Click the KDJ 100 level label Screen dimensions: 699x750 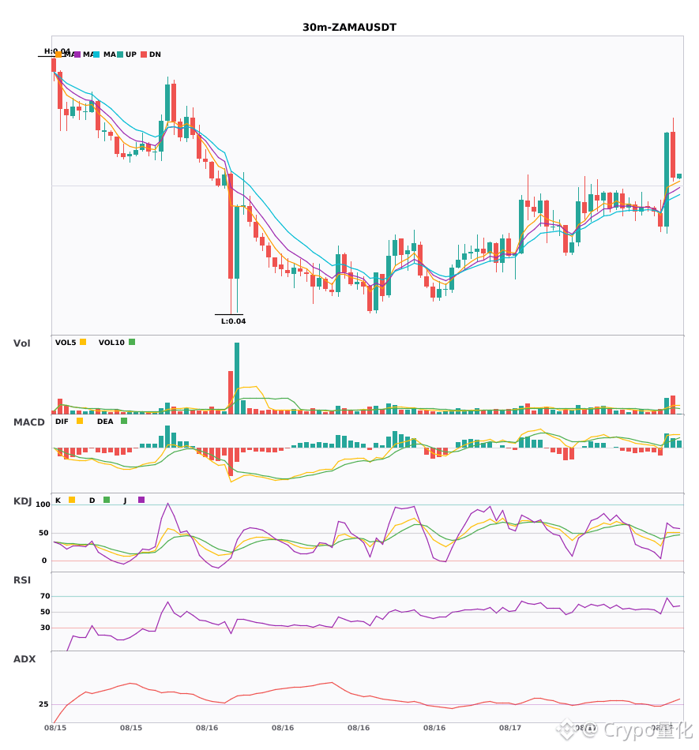(43, 504)
